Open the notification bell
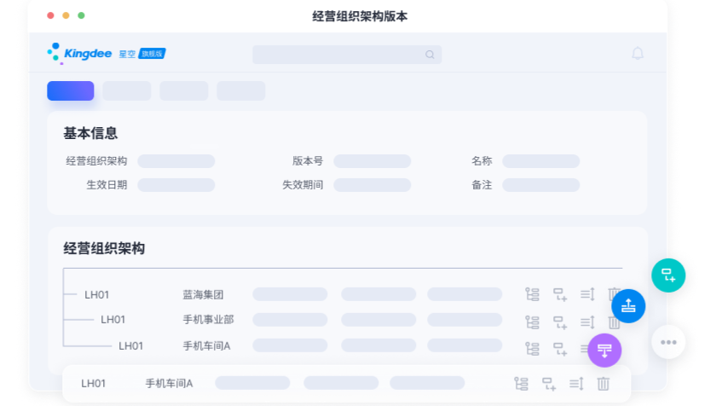This screenshot has height=406, width=722. (x=638, y=54)
